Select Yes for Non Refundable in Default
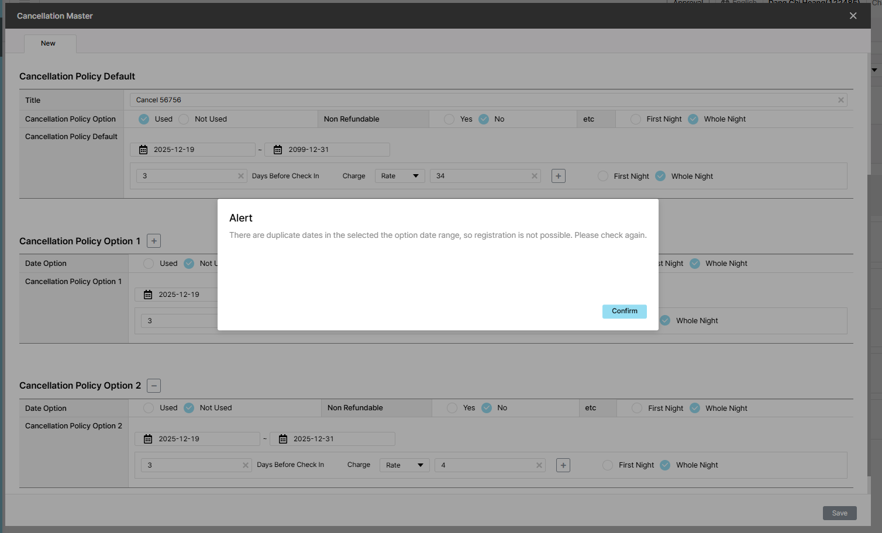882x533 pixels. (449, 119)
